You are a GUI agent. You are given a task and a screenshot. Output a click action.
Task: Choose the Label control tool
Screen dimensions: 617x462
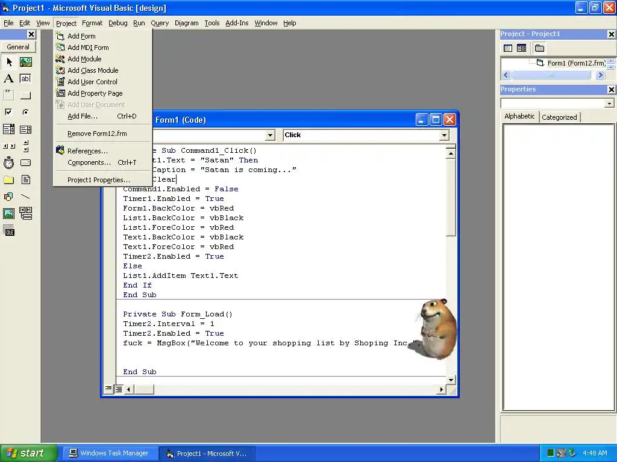pos(9,79)
